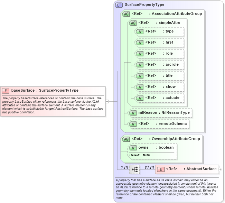Click the owns : boolean label
The width and height of the screenshot is (225, 203).
click(x=156, y=147)
